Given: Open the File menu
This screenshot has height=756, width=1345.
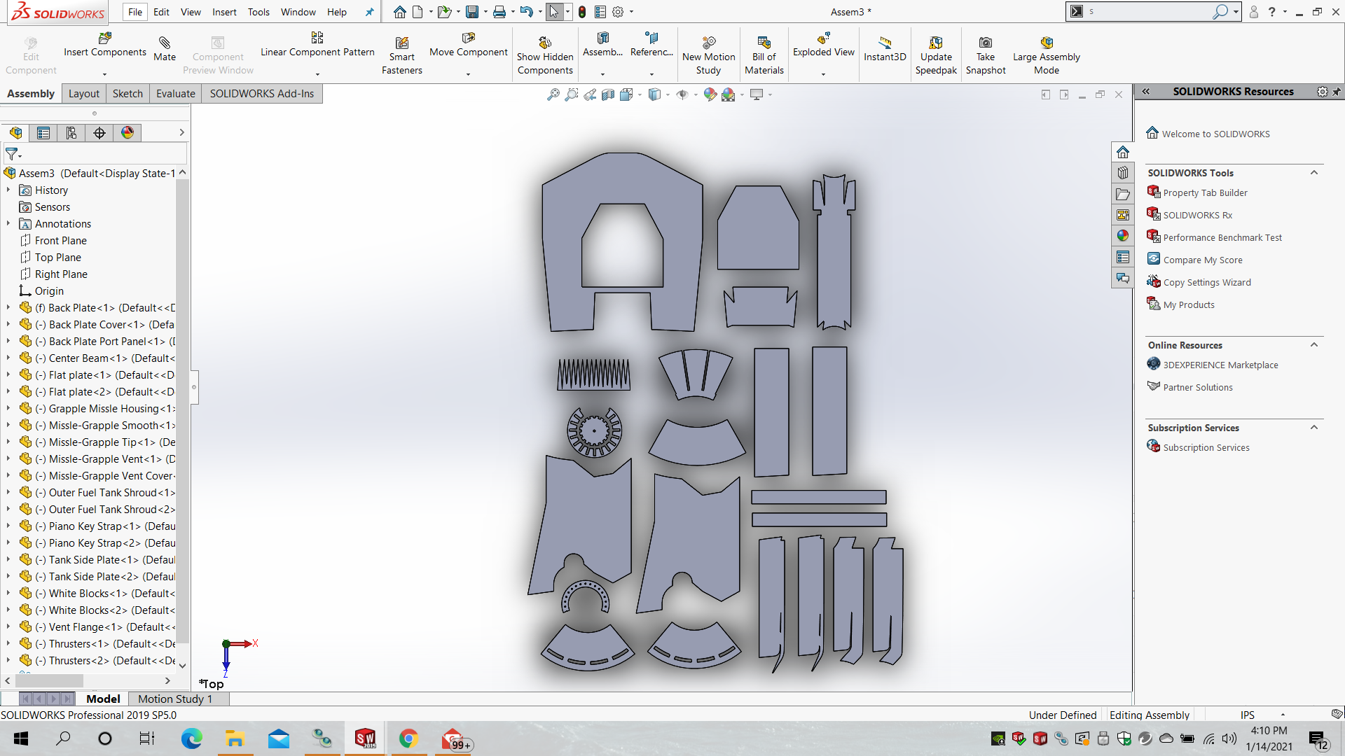Looking at the screenshot, I should tap(135, 12).
